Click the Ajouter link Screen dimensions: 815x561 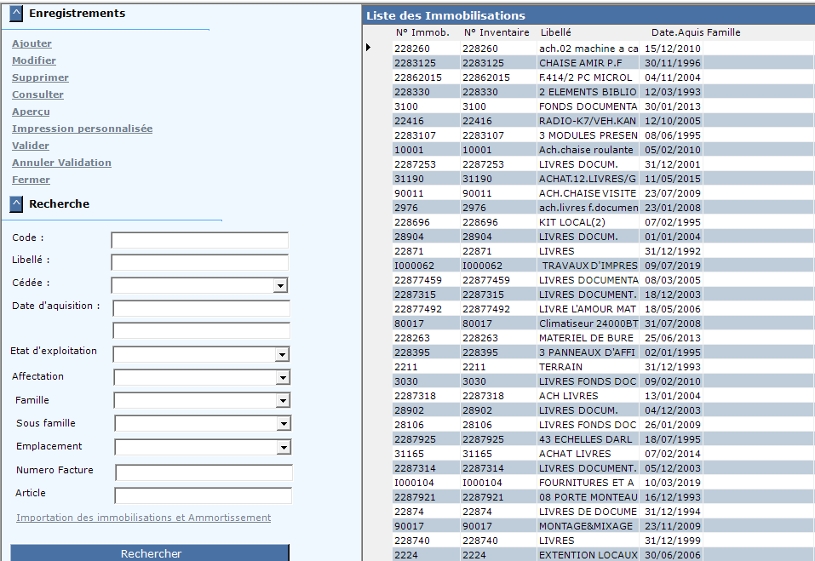[32, 43]
